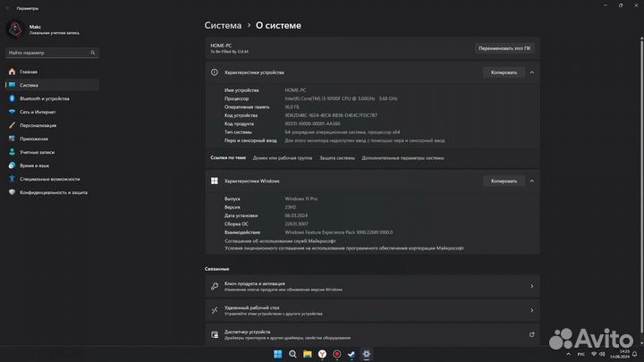Viewport: 644px width, 362px height.
Task: Open the Microsoft services agreement link
Action: pos(281,241)
